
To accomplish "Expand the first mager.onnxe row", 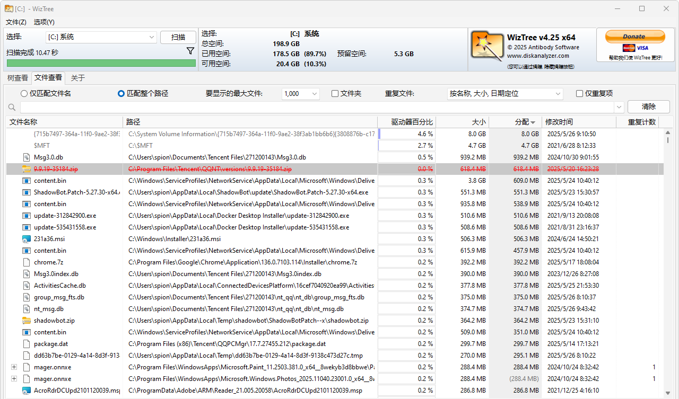I will [x=14, y=367].
